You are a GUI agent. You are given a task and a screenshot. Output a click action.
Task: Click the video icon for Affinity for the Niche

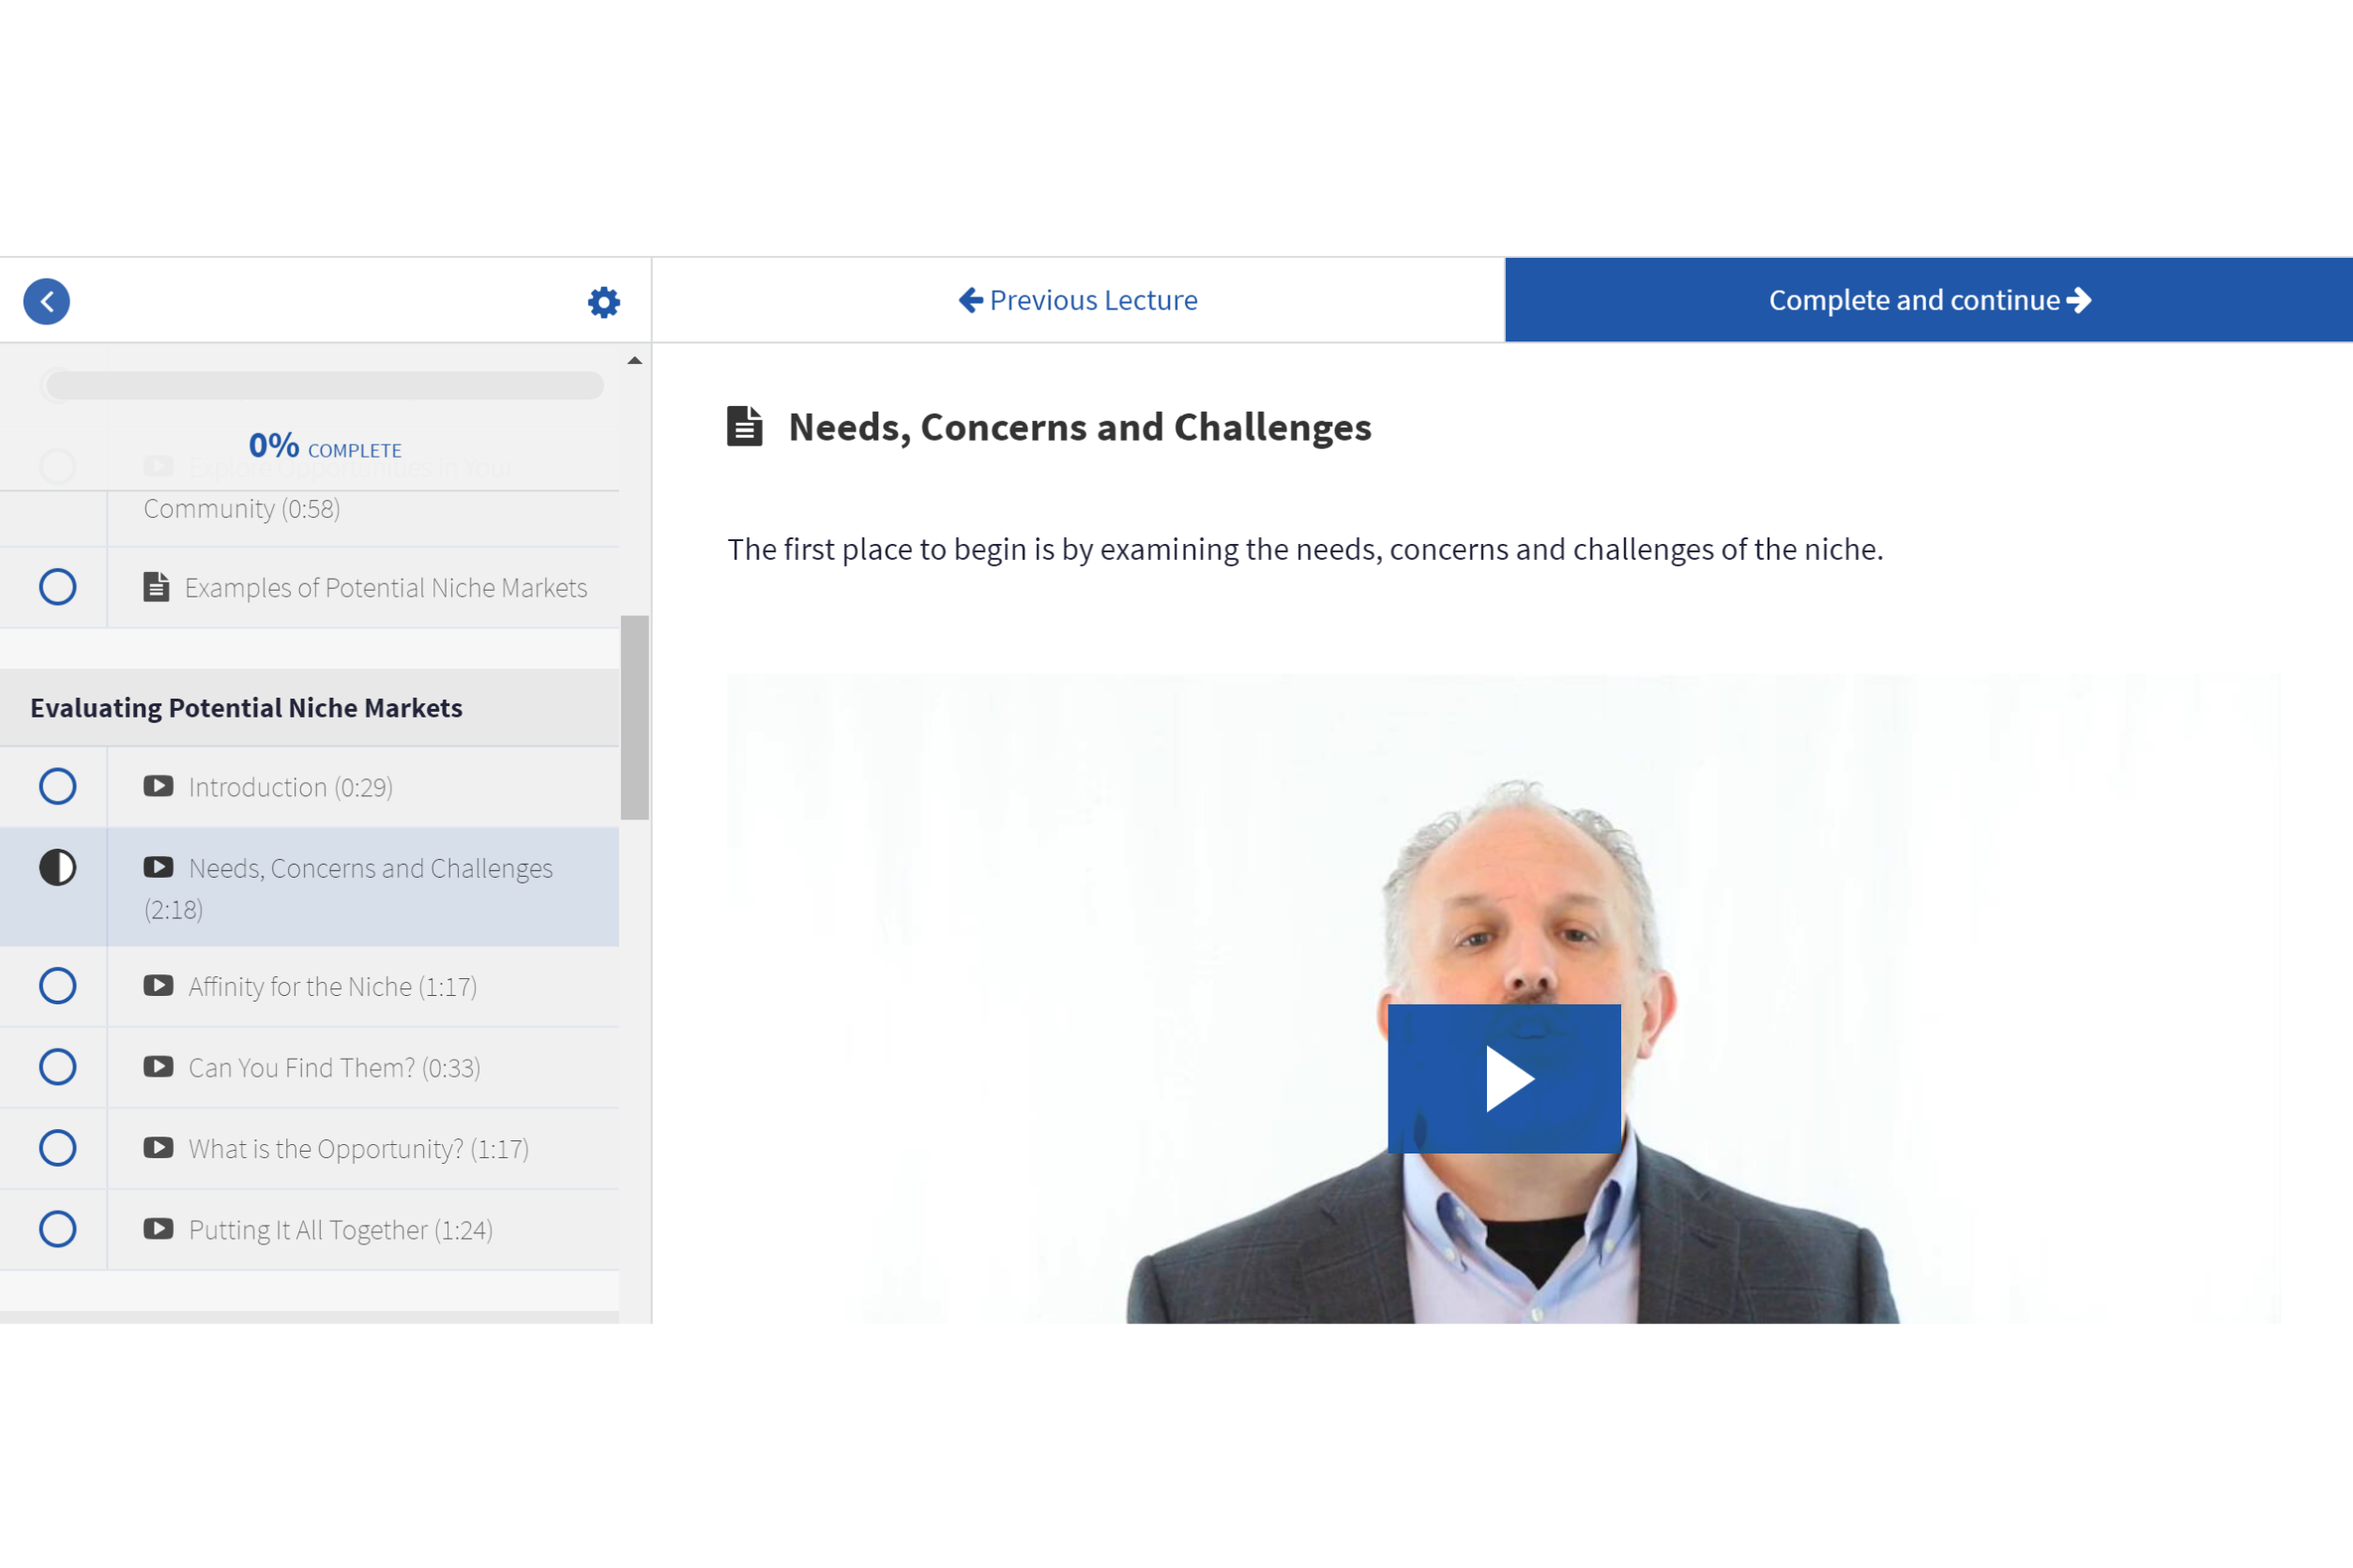[x=158, y=986]
